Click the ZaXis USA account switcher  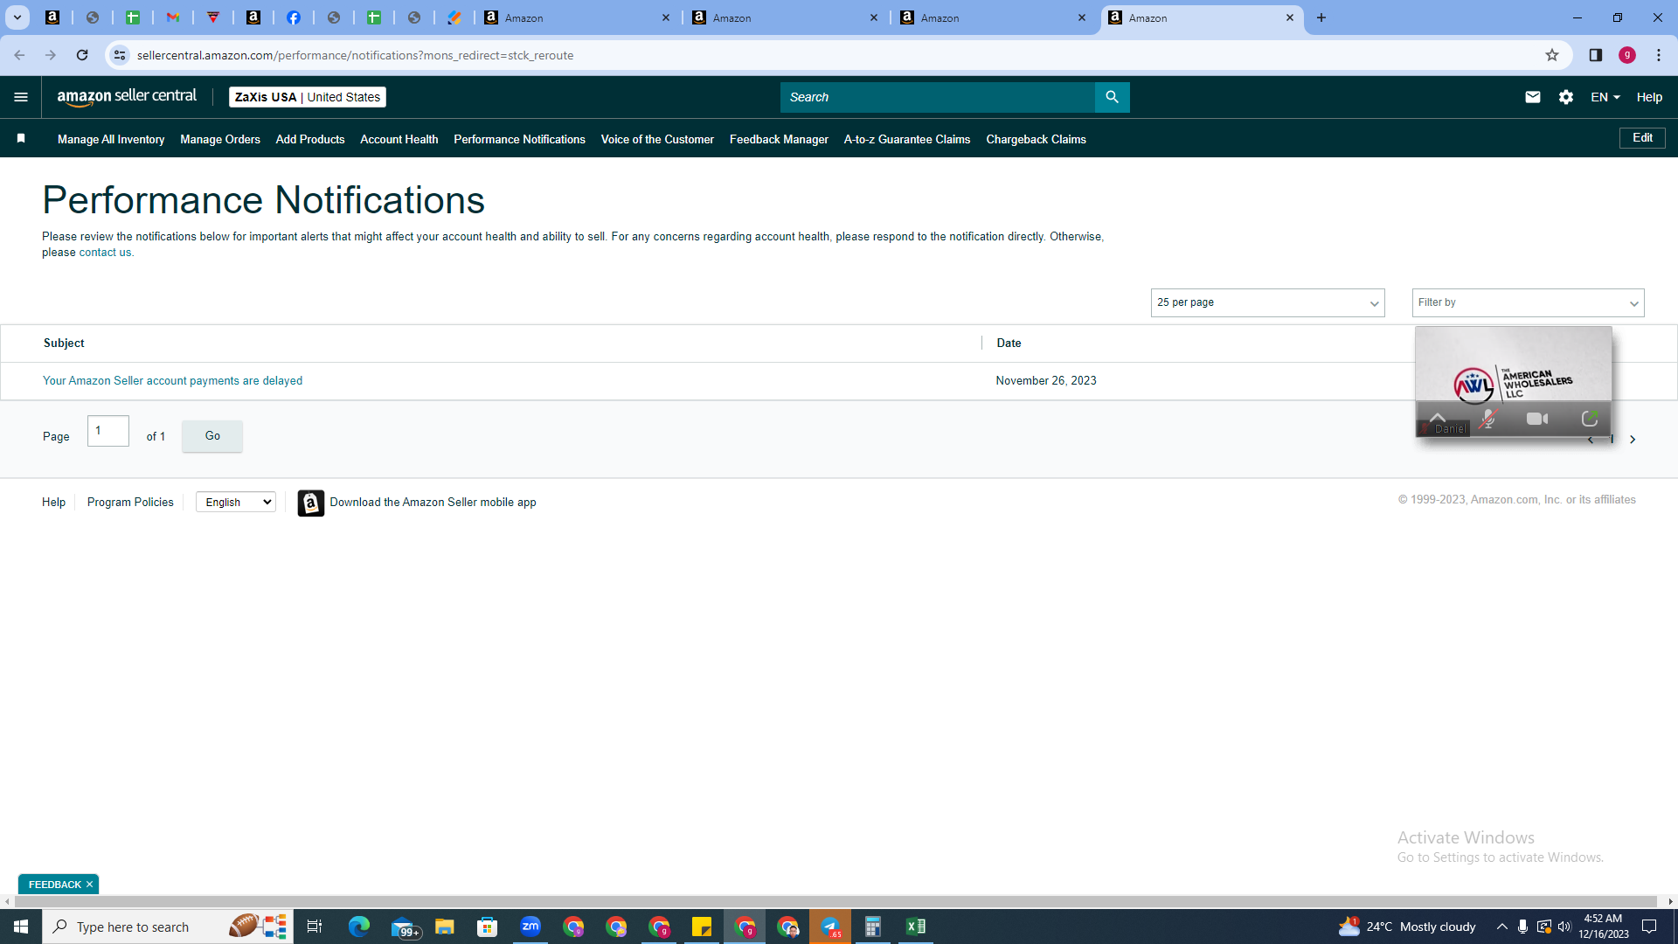coord(308,97)
